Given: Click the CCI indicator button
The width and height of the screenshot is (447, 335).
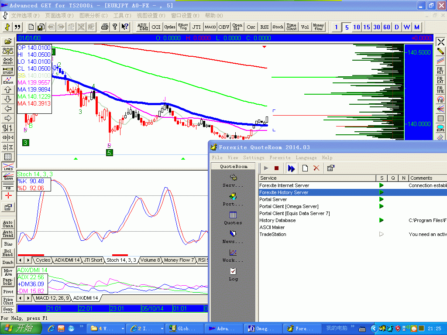Looking at the screenshot, I should [x=156, y=27].
